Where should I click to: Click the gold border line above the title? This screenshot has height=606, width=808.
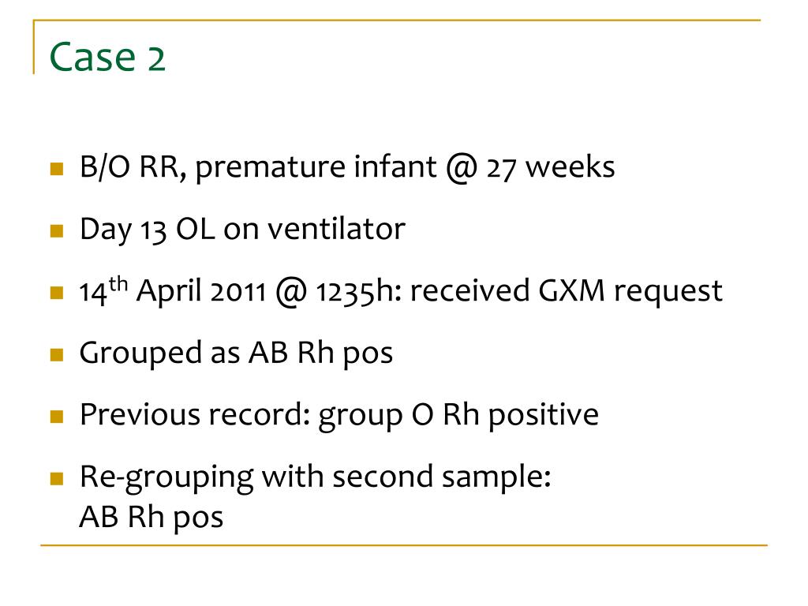click(x=397, y=20)
